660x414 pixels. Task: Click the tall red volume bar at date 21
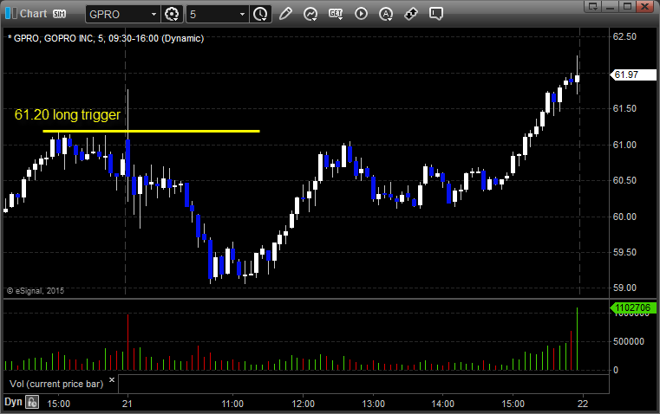click(127, 342)
